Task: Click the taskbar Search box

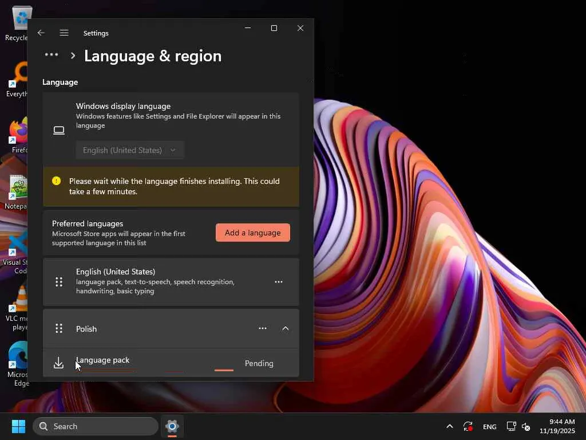Action: pyautogui.click(x=96, y=426)
